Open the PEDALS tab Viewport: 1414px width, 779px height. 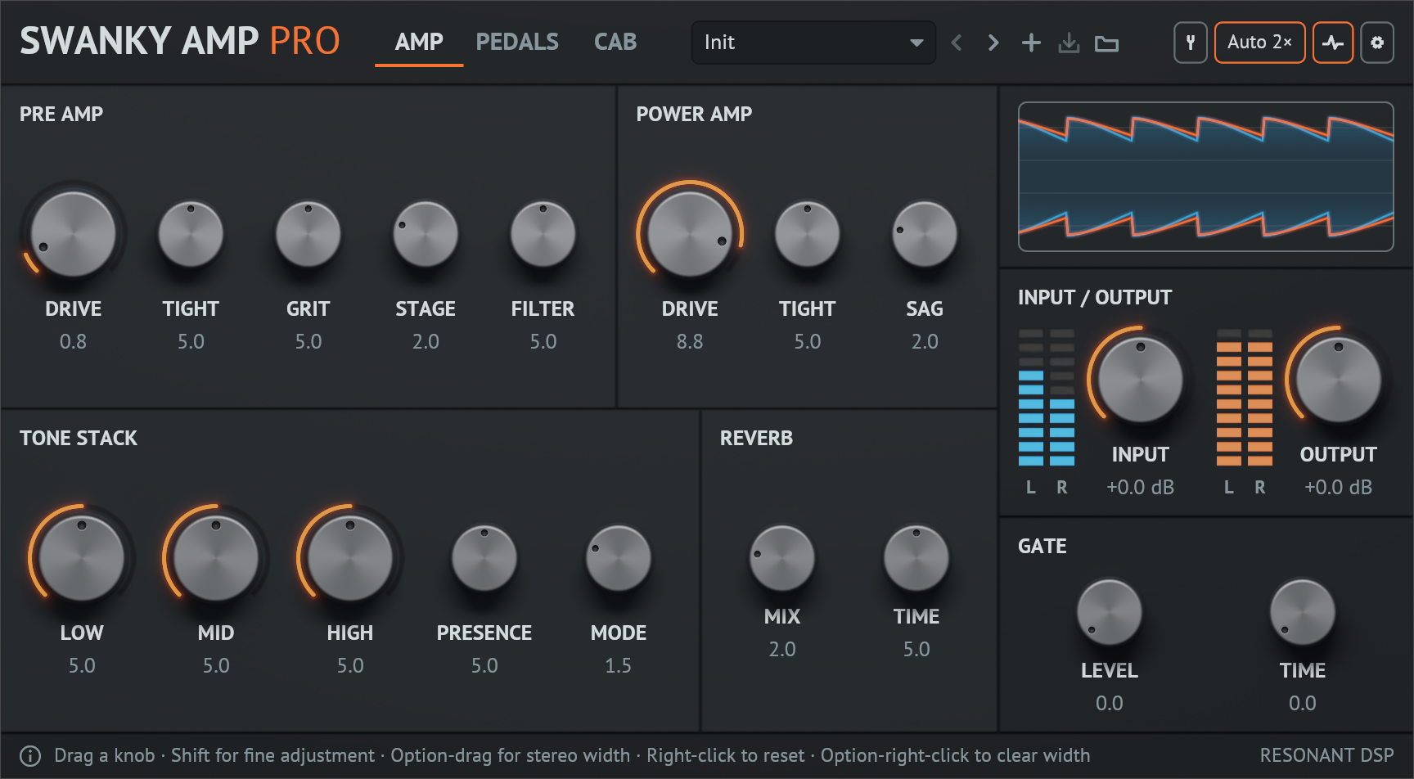517,42
